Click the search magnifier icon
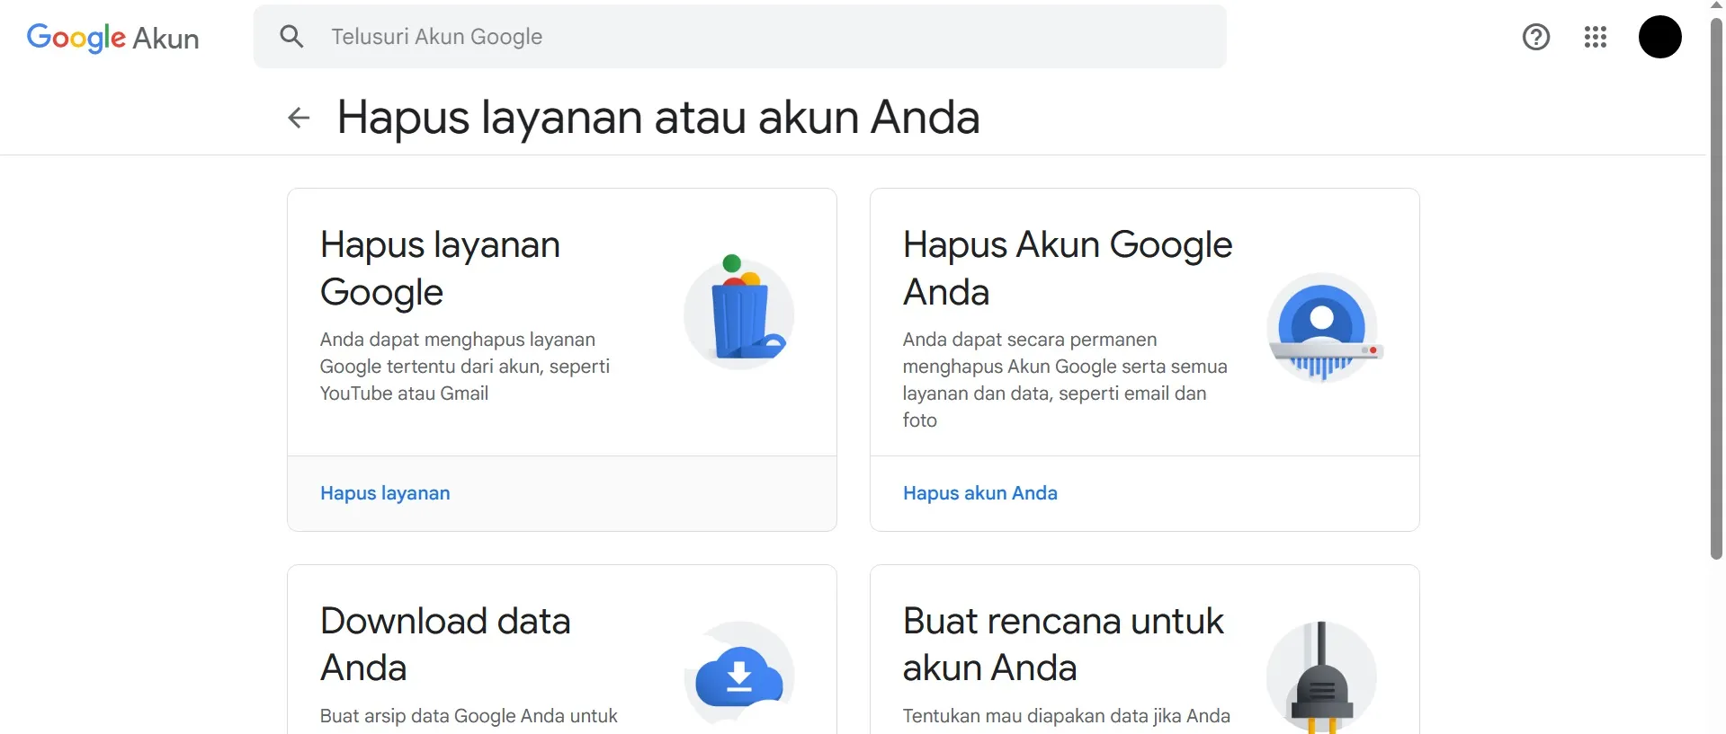This screenshot has width=1726, height=734. click(291, 37)
